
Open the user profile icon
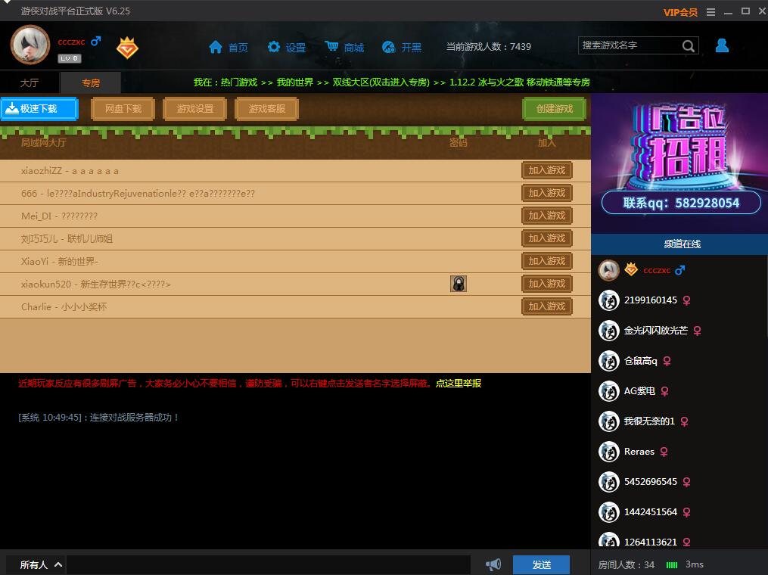(722, 46)
